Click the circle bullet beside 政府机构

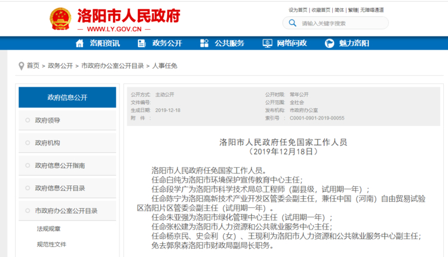point(27,143)
